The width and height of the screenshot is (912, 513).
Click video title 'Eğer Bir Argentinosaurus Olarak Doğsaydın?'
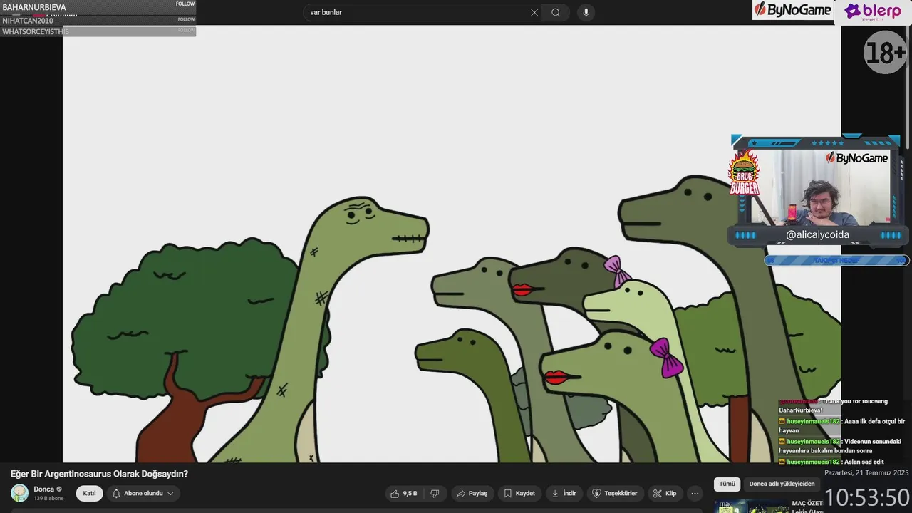tap(99, 474)
